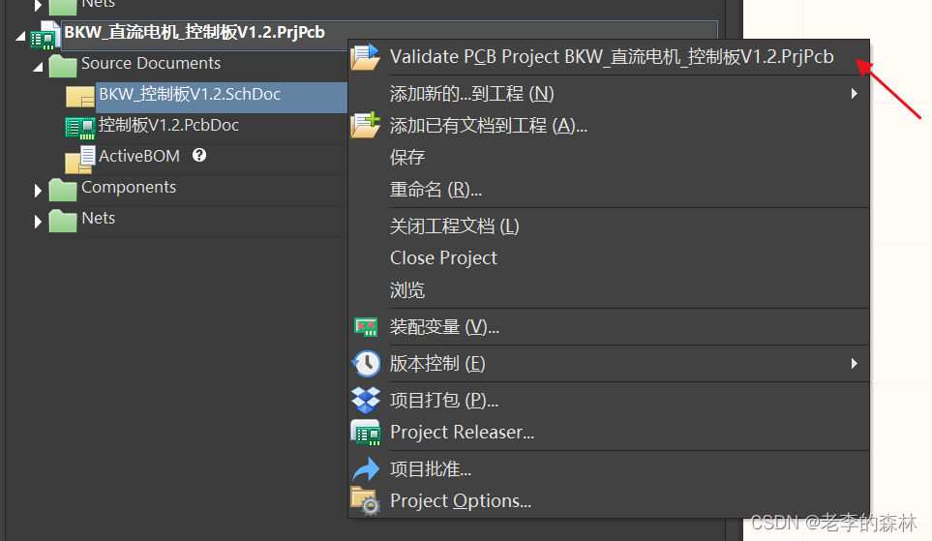Choose Close Project from context menu
The height and width of the screenshot is (541, 932).
click(x=443, y=258)
